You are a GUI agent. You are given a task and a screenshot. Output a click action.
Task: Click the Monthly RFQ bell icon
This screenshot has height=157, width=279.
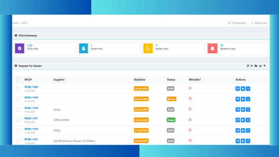coord(212,48)
